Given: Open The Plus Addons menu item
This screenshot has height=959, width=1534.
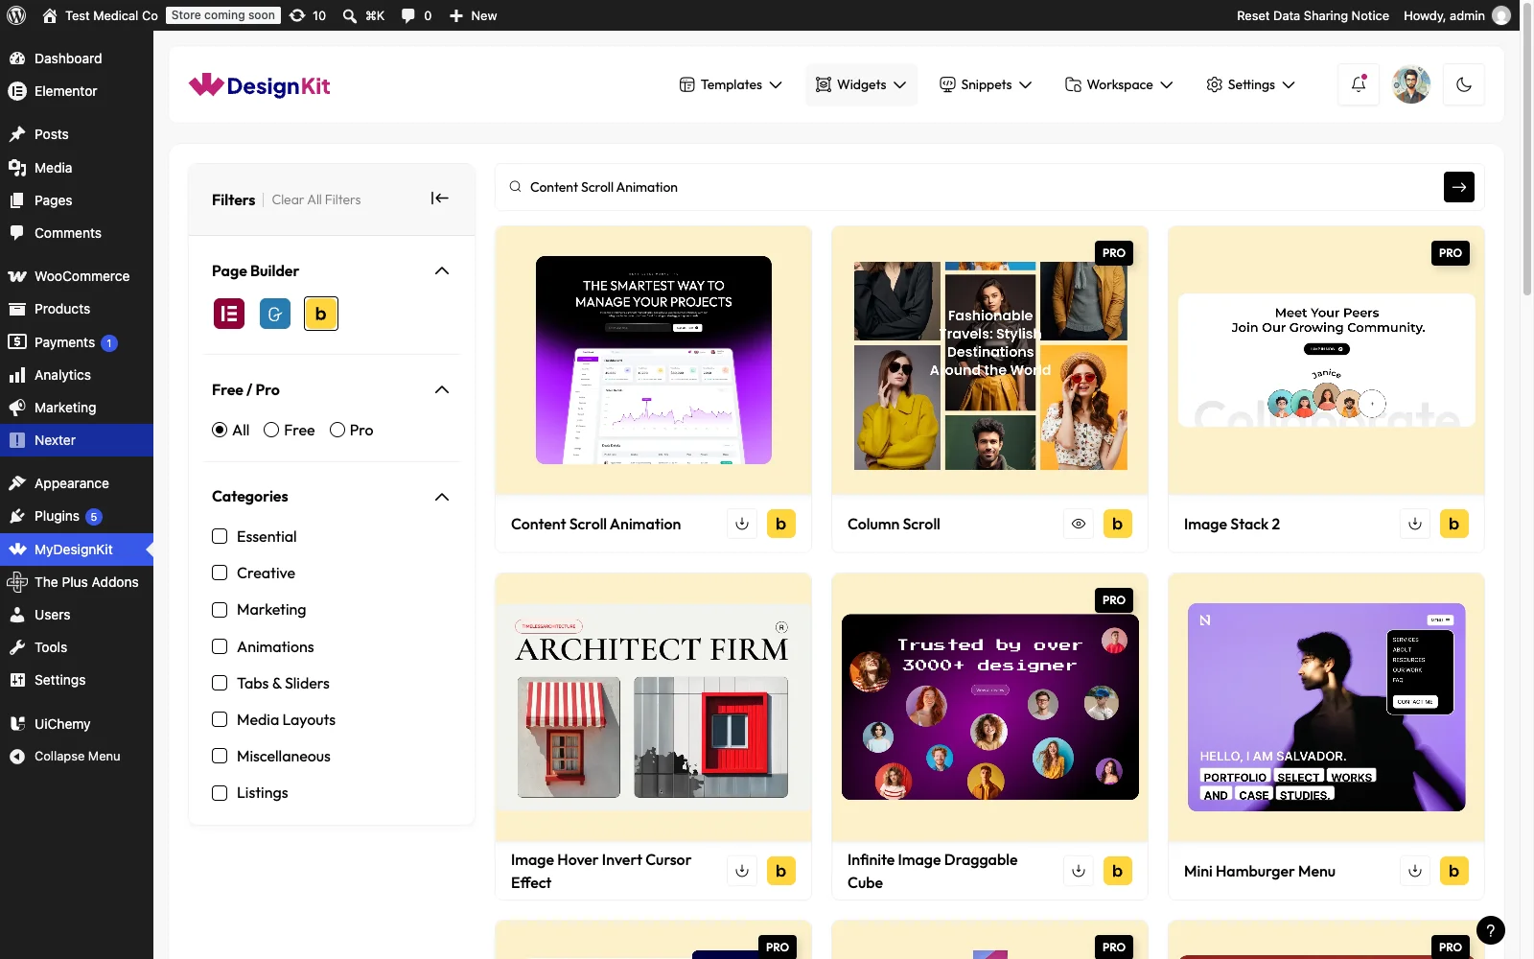Looking at the screenshot, I should click(x=77, y=582).
